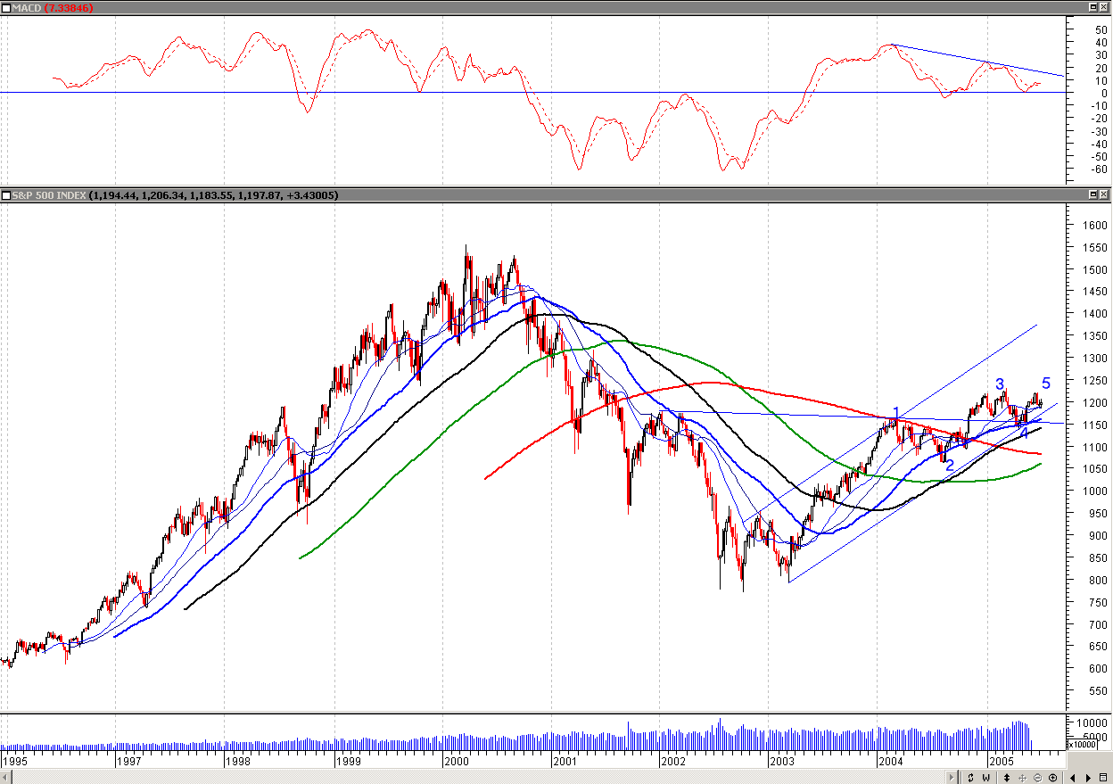Image resolution: width=1113 pixels, height=784 pixels.
Task: Maximize the MACD pane
Action: point(1093,6)
